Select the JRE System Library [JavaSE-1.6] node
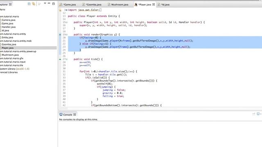Viewport: 262px width, 147px height. pyautogui.click(x=15, y=69)
